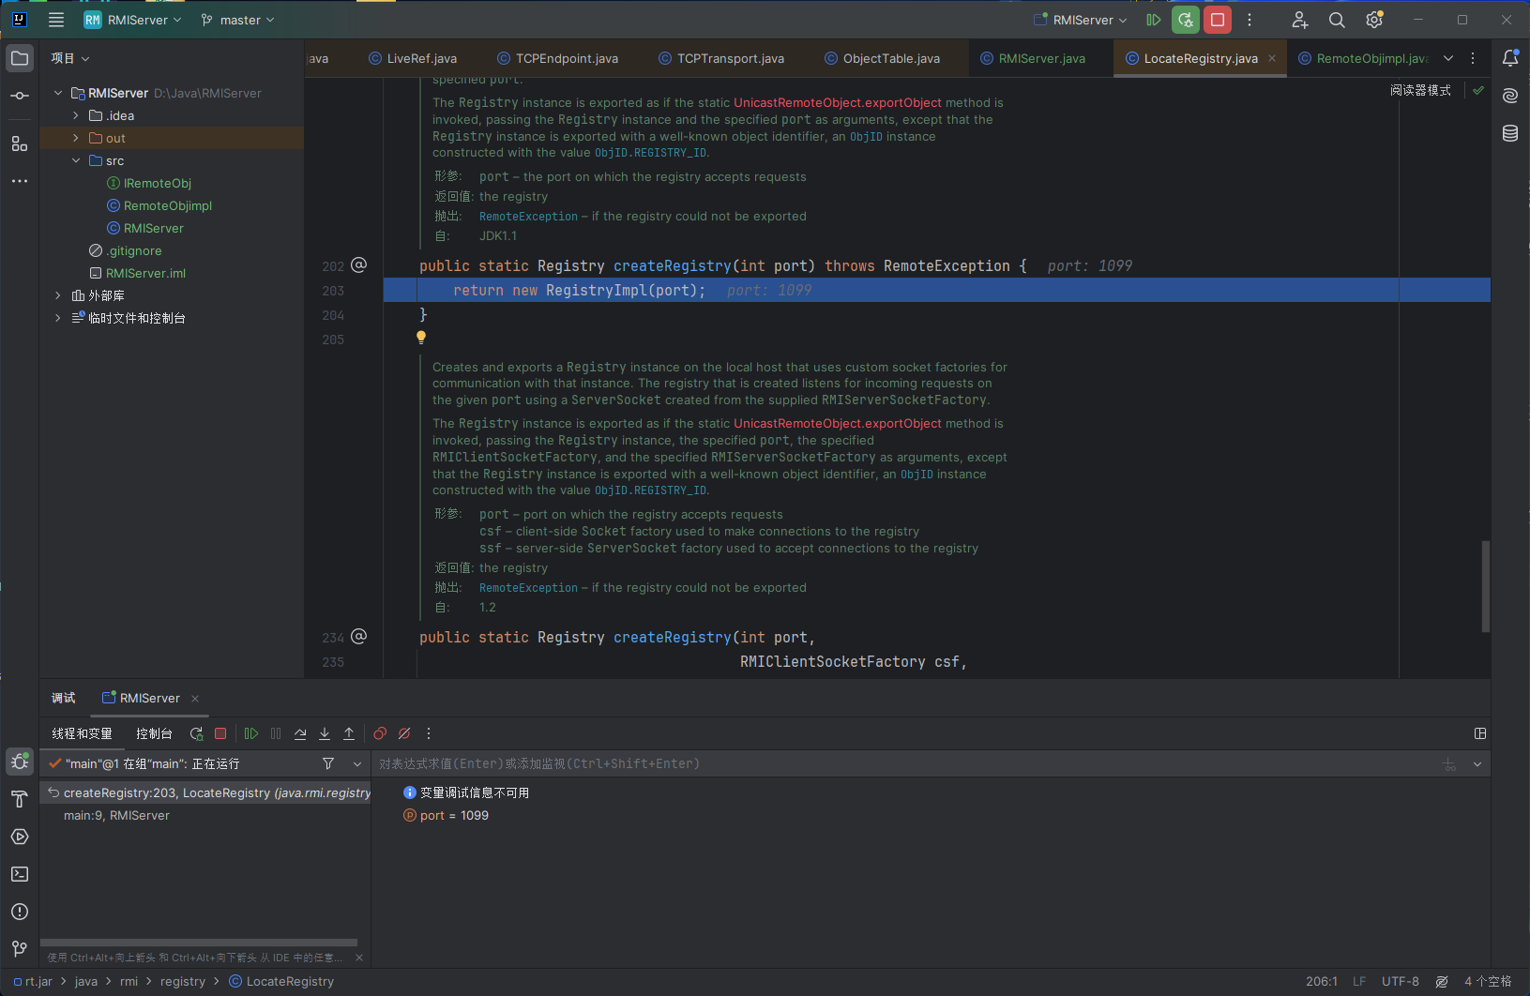Open thread selector dropdown arrow

(x=357, y=763)
